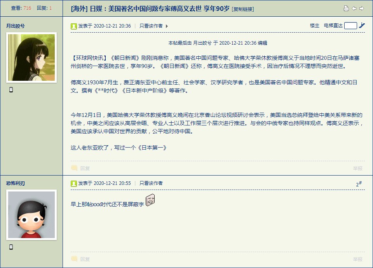This screenshot has width=373, height=268.
Task: Click 回复 under the second post
Action: pos(85,259)
